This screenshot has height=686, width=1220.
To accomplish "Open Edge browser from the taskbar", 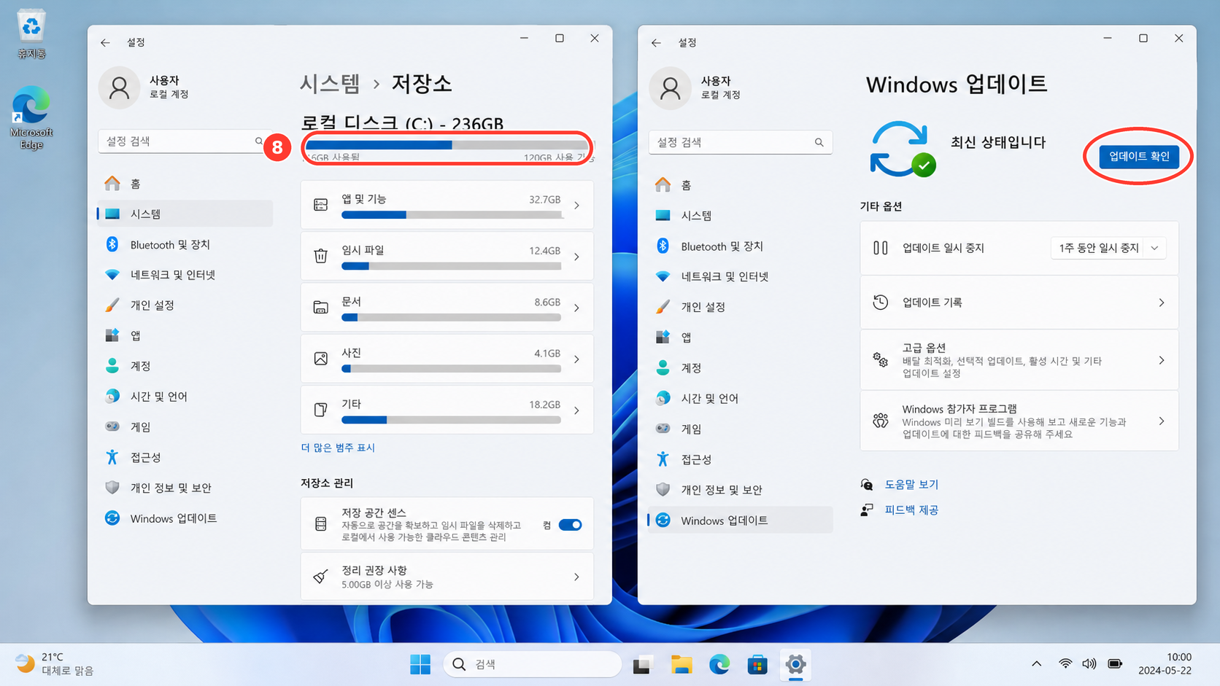I will (x=719, y=664).
